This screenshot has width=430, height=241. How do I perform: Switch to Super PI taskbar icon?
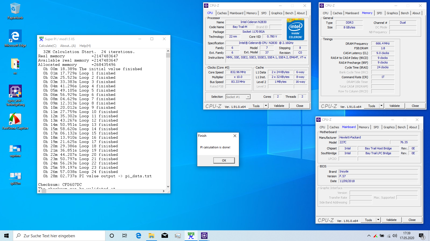[191, 236]
